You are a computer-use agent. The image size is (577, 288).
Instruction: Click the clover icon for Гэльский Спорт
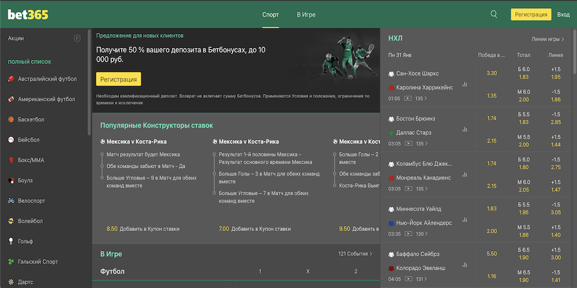[x=11, y=262]
